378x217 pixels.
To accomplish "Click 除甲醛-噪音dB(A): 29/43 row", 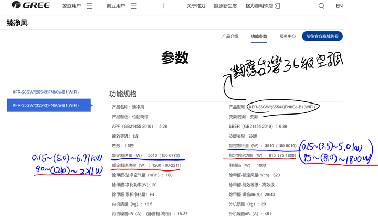I will [x=251, y=195].
